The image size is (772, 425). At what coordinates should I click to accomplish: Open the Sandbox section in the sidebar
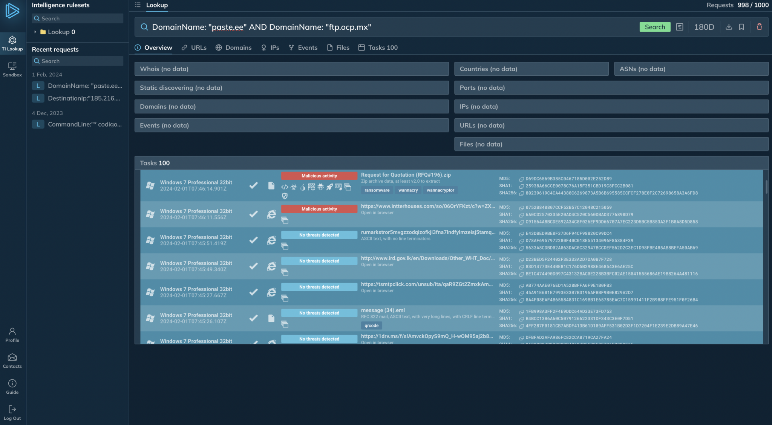coord(12,69)
